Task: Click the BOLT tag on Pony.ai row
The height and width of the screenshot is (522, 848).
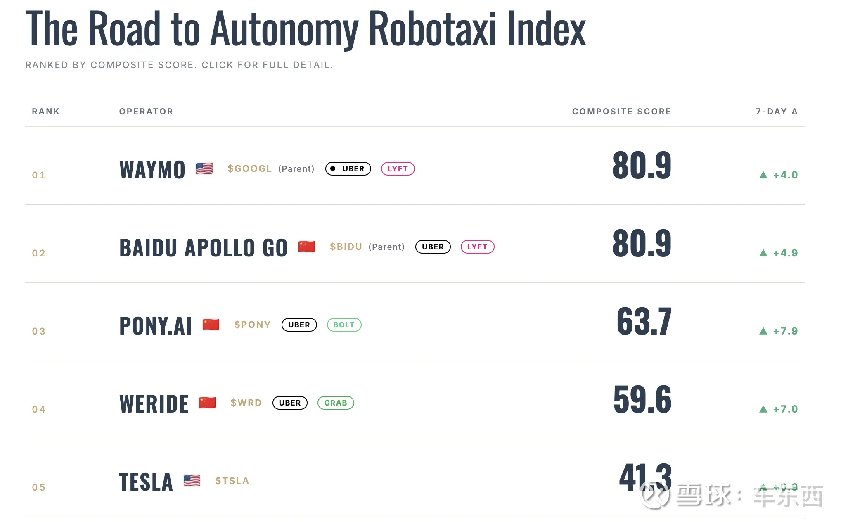Action: tap(344, 325)
